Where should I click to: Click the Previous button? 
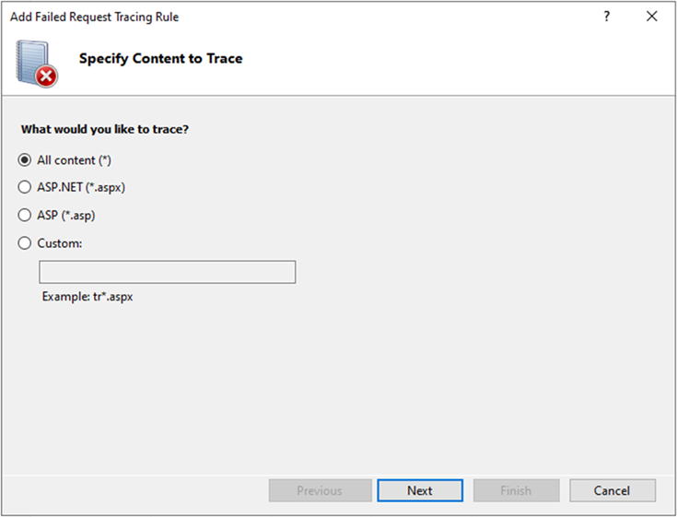[x=320, y=490]
